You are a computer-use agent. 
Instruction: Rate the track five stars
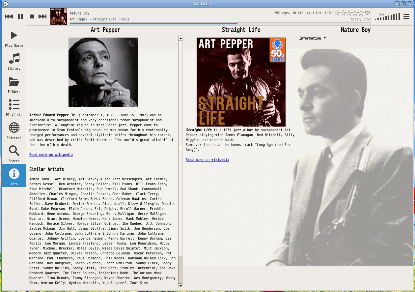click(x=361, y=13)
